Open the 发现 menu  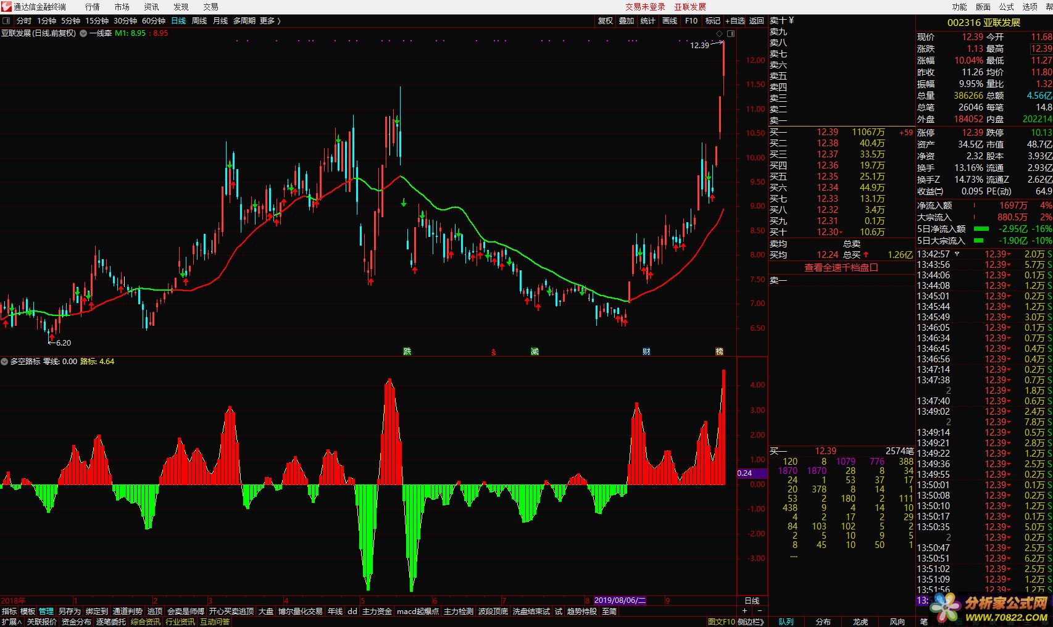click(x=181, y=7)
